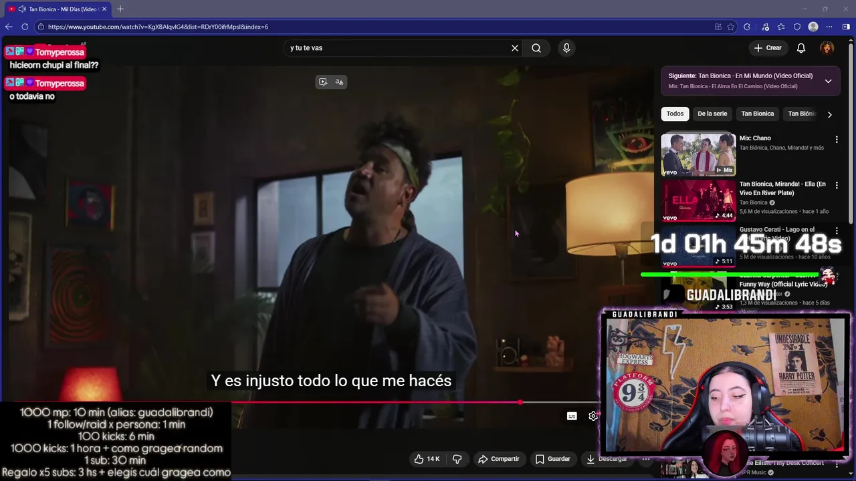856x481 pixels.
Task: Click the Descargar download button
Action: pos(607,459)
